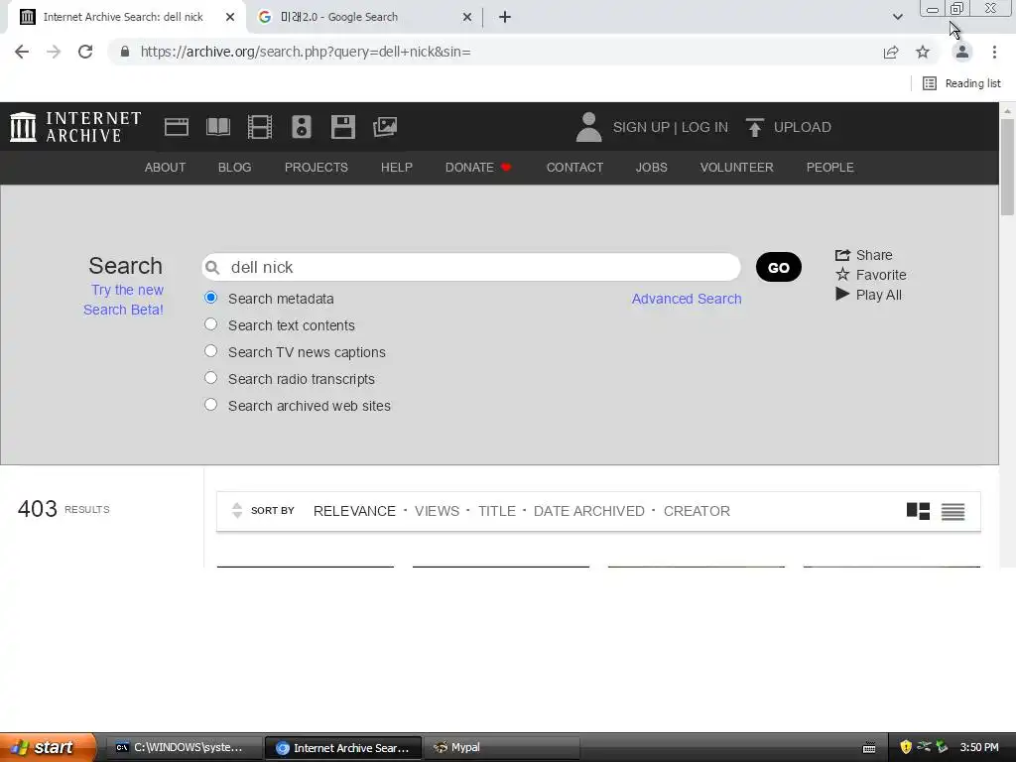Open the DONATE menu item

[477, 167]
